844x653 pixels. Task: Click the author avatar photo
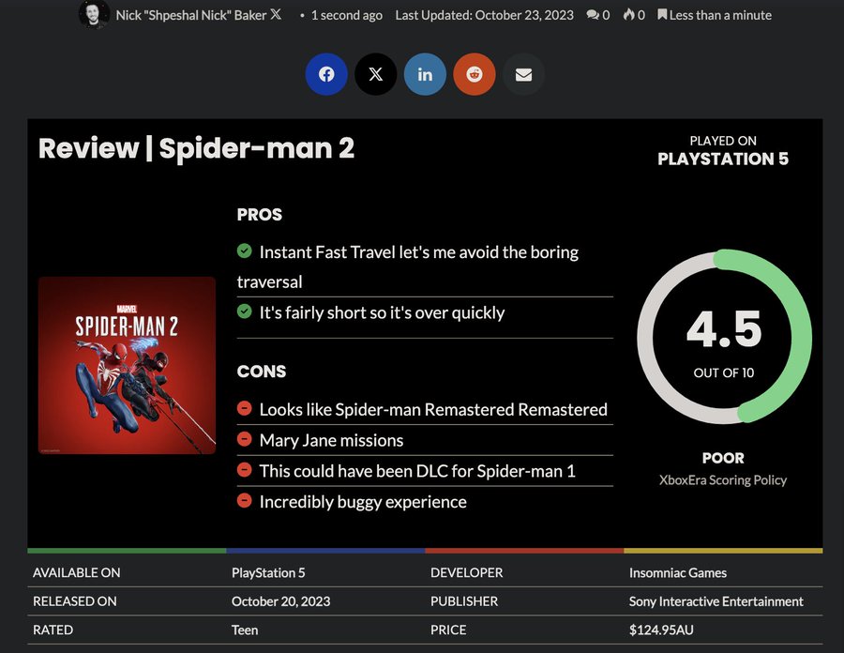[x=94, y=14]
